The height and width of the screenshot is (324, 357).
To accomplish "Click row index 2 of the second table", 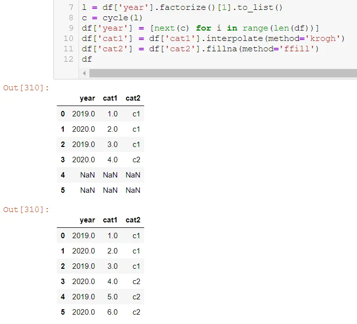I will [63, 266].
